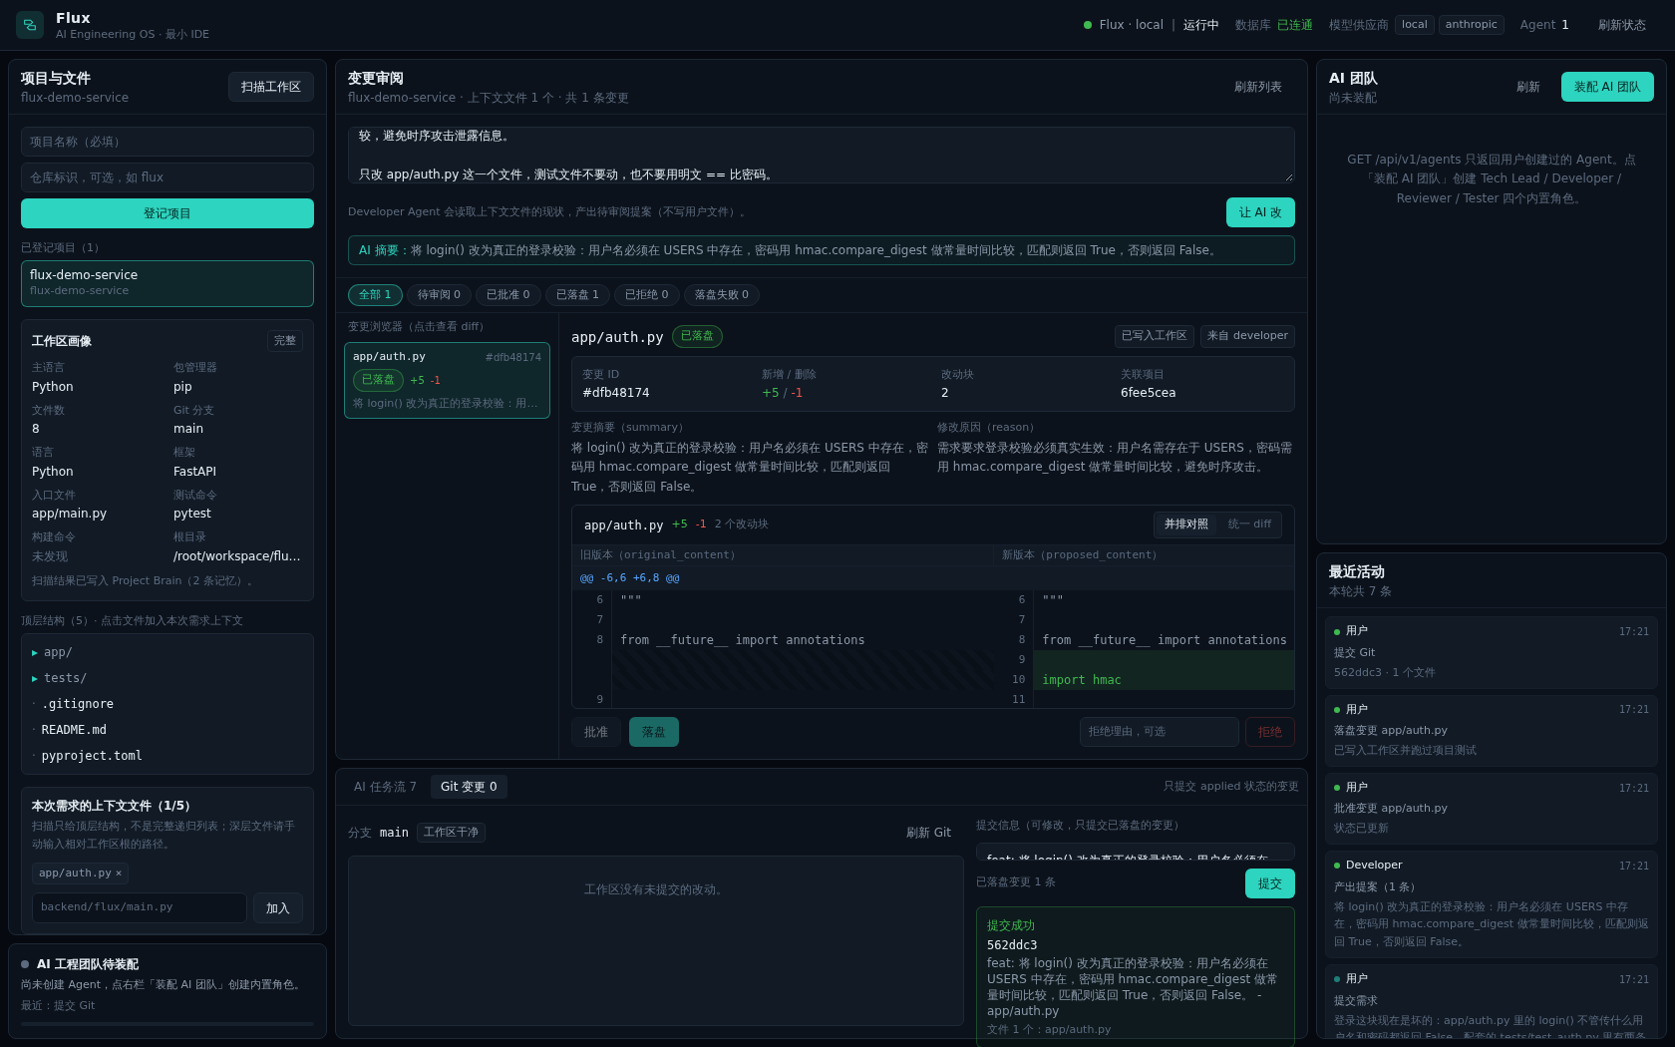
Task: Click the 批准变更 app/auth.py activity entry
Action: click(1492, 809)
